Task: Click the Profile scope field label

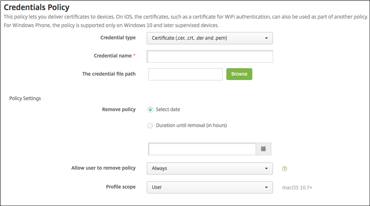Action: (121, 187)
